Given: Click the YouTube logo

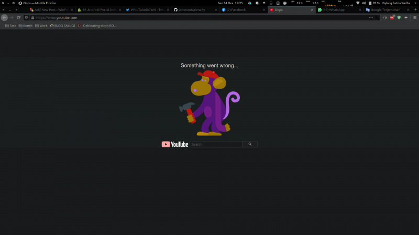Looking at the screenshot, I should [x=175, y=144].
